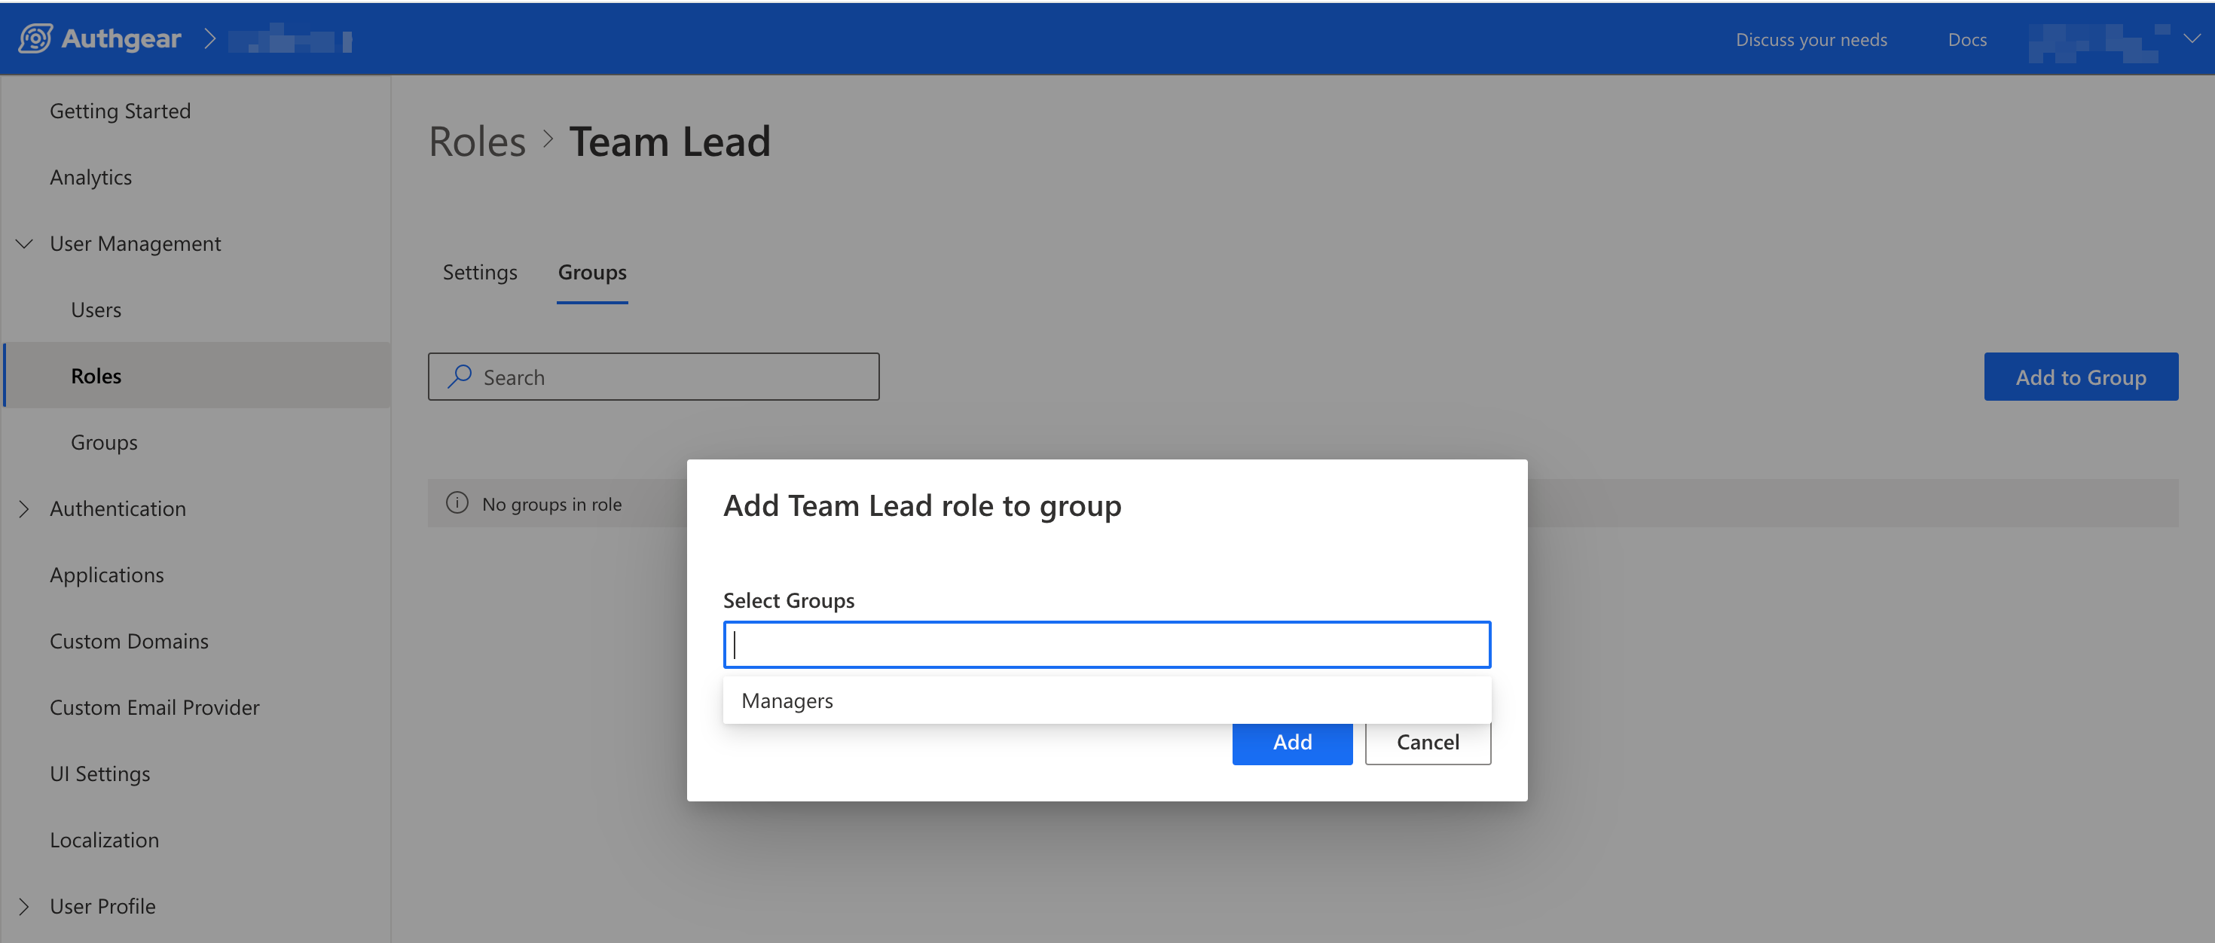Focus the Select Groups input field

[x=1106, y=645]
